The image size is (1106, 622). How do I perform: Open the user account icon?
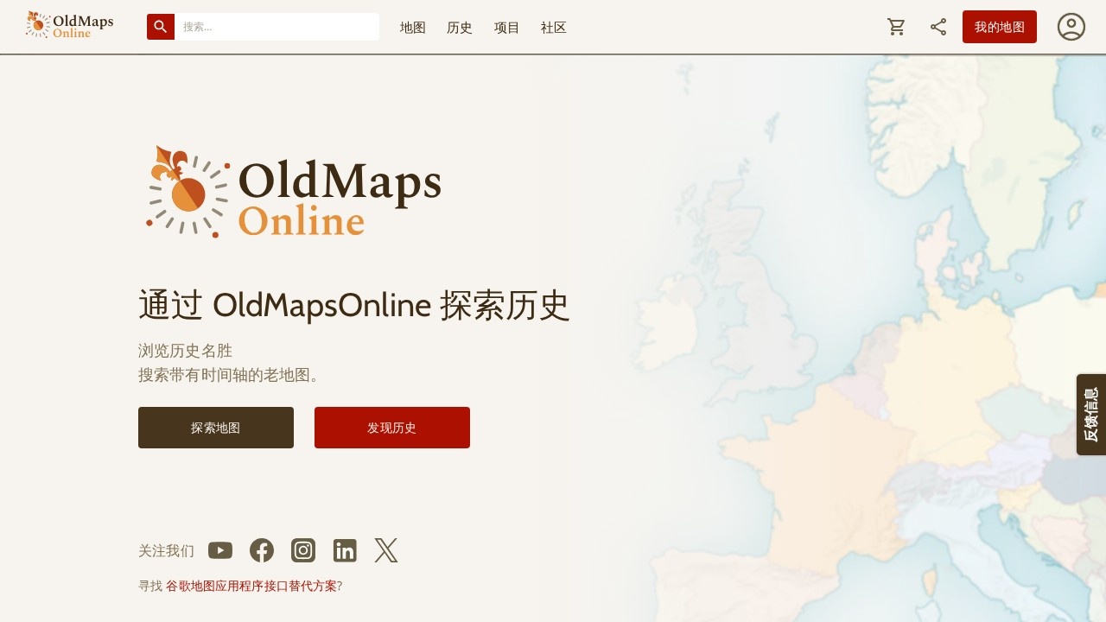point(1071,27)
